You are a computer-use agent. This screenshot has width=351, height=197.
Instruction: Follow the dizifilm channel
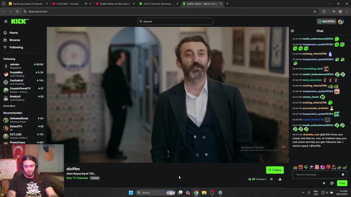pyautogui.click(x=275, y=170)
